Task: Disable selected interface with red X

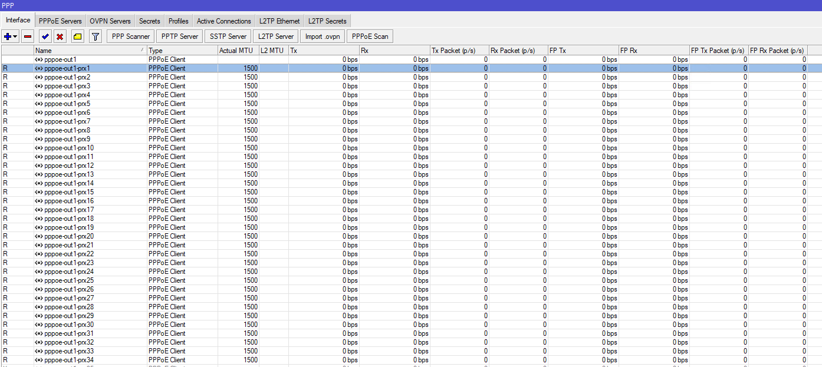Action: [x=60, y=37]
